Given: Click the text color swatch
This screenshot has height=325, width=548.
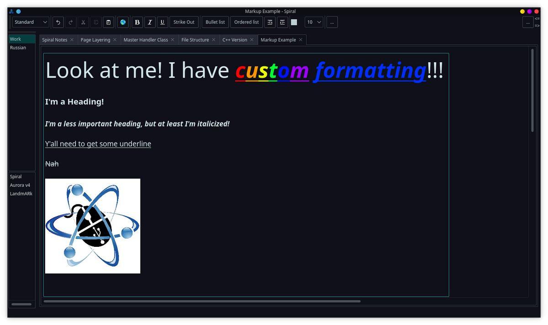Looking at the screenshot, I should tap(294, 22).
